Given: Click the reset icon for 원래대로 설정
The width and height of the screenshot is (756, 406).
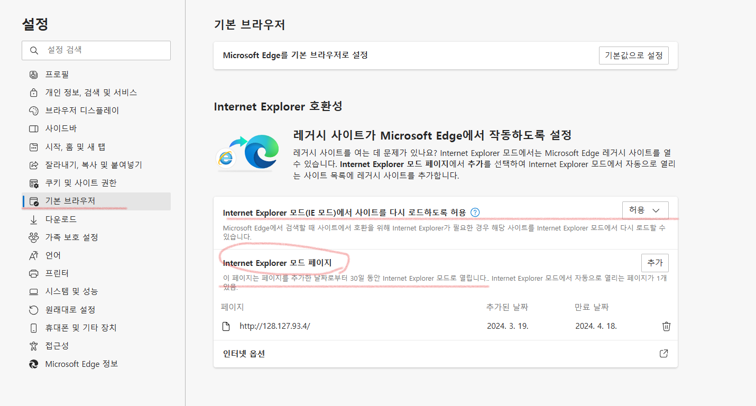Looking at the screenshot, I should click(34, 310).
